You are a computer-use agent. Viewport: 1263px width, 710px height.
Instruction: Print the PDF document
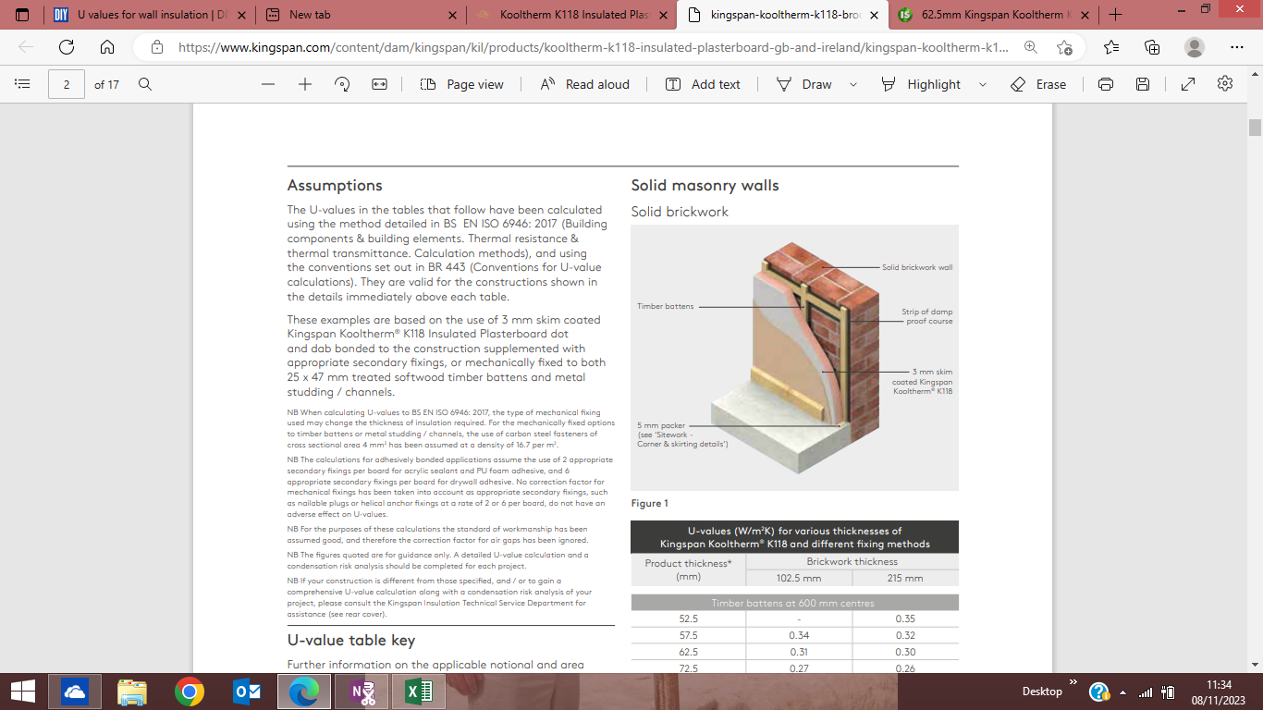(x=1106, y=84)
